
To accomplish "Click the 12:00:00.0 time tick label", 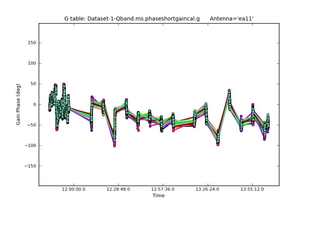I will [74, 189].
